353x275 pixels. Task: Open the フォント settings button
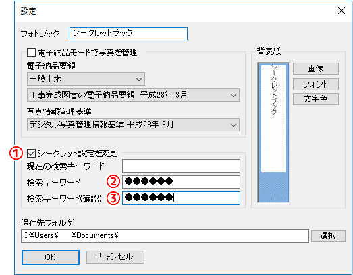tap(316, 84)
